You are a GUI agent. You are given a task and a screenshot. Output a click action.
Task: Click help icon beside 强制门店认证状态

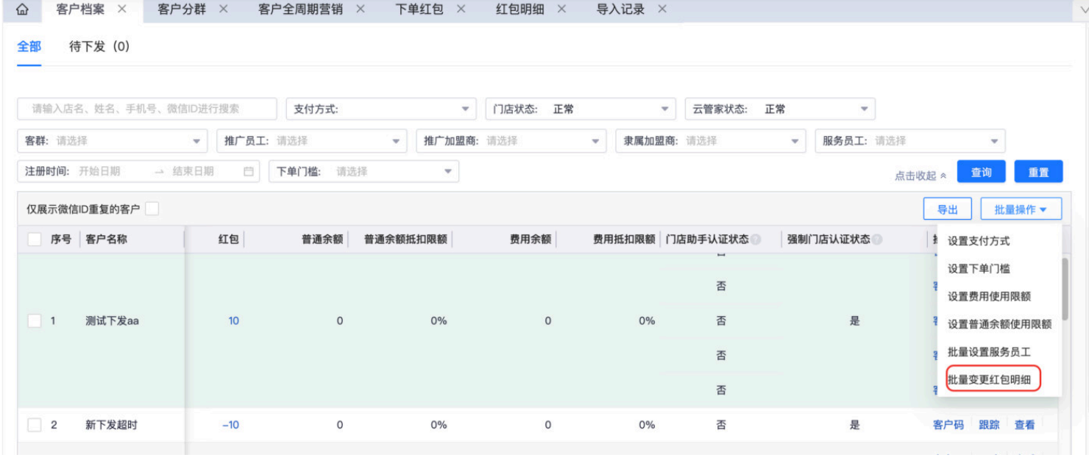(877, 240)
